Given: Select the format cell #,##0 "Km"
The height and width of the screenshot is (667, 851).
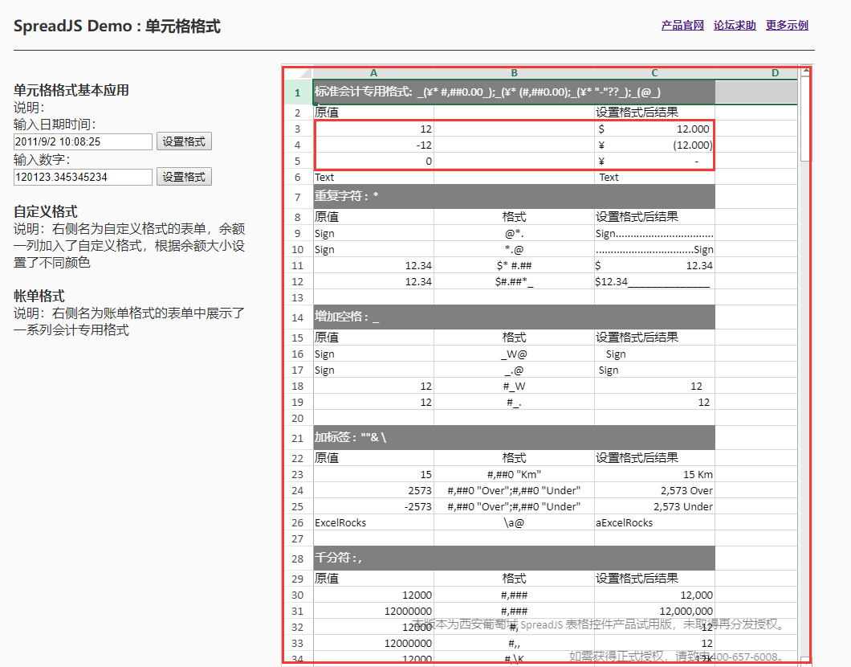Looking at the screenshot, I should click(514, 475).
